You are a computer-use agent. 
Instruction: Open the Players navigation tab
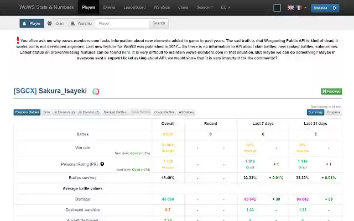88,7
